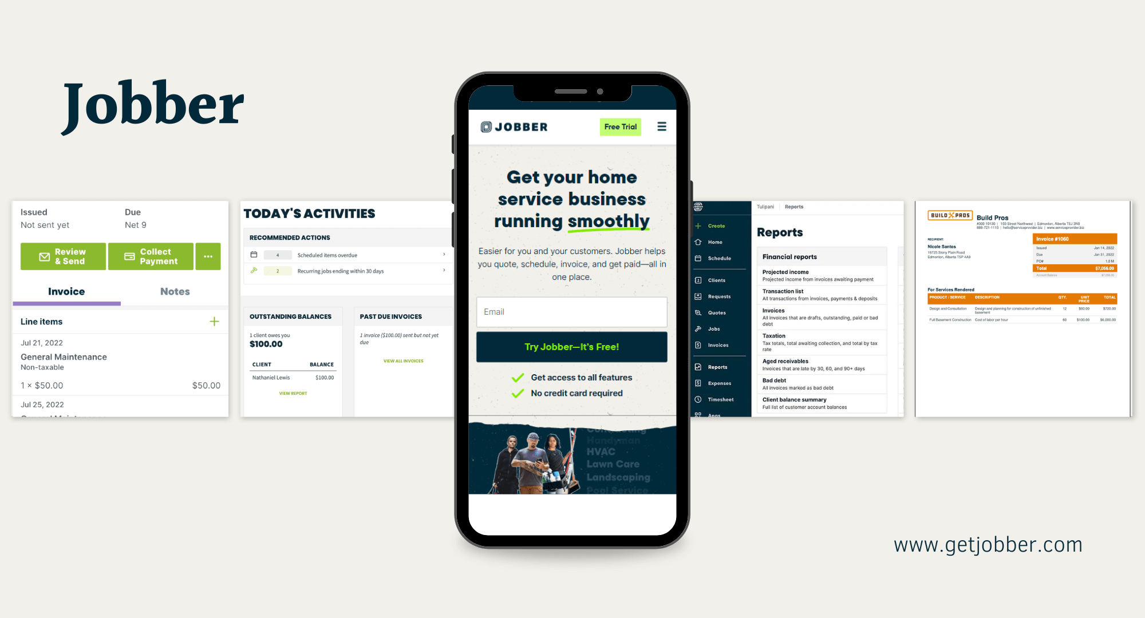Click the Collect Payment button
Screen dimensions: 1145x618
coord(151,256)
